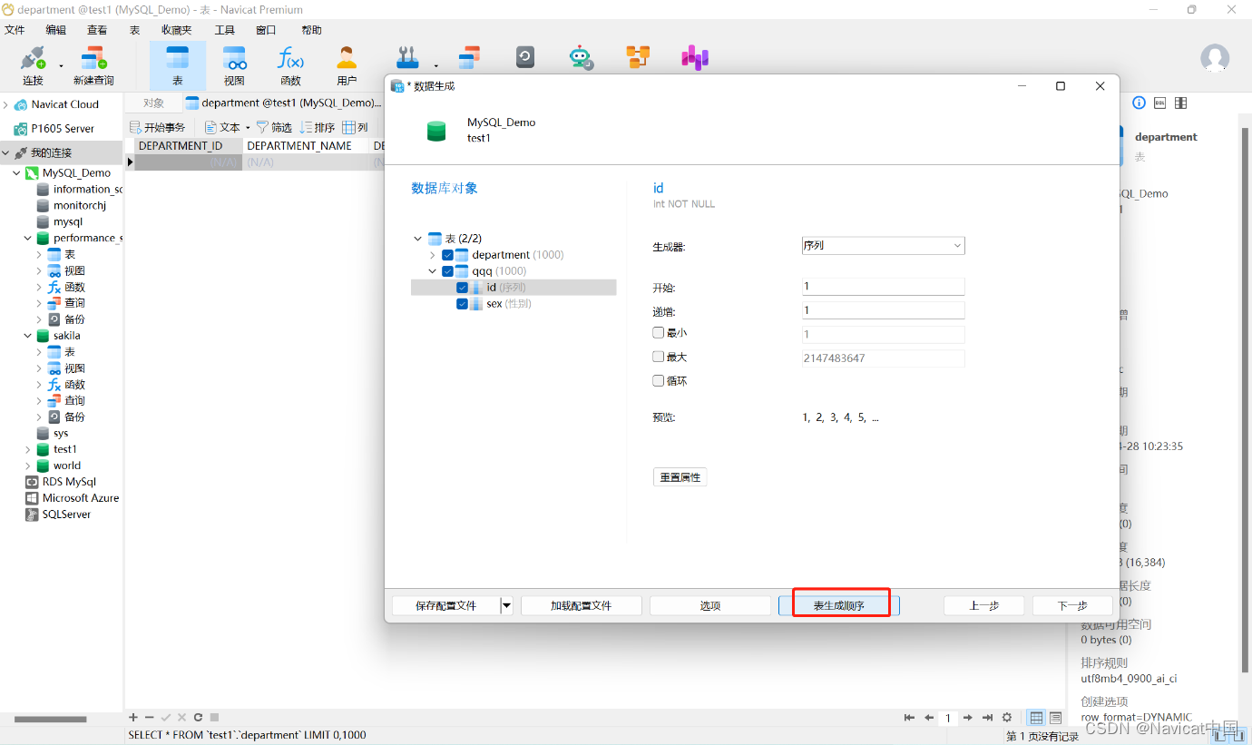Image resolution: width=1252 pixels, height=745 pixels.
Task: Click the robot automation icon in toolbar
Action: pyautogui.click(x=581, y=58)
